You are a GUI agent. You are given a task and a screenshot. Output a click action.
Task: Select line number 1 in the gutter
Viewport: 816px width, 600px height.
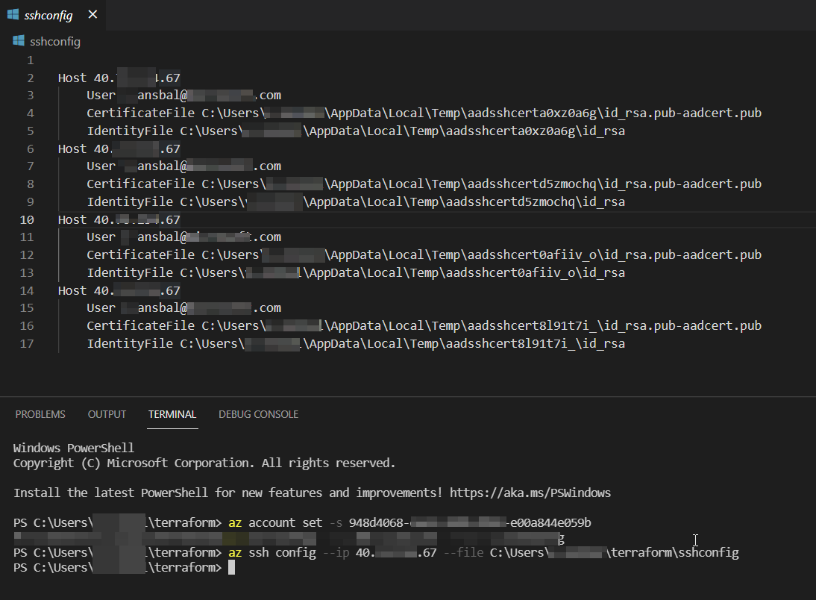[x=30, y=60]
